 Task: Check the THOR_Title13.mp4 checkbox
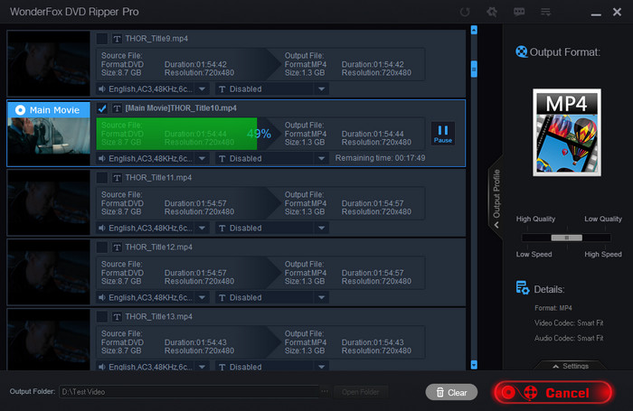(101, 317)
